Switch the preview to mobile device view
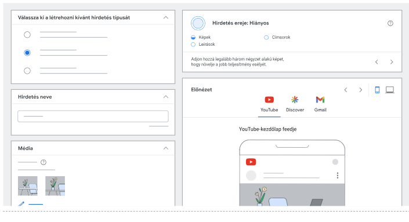This screenshot has width=409, height=222. [377, 90]
